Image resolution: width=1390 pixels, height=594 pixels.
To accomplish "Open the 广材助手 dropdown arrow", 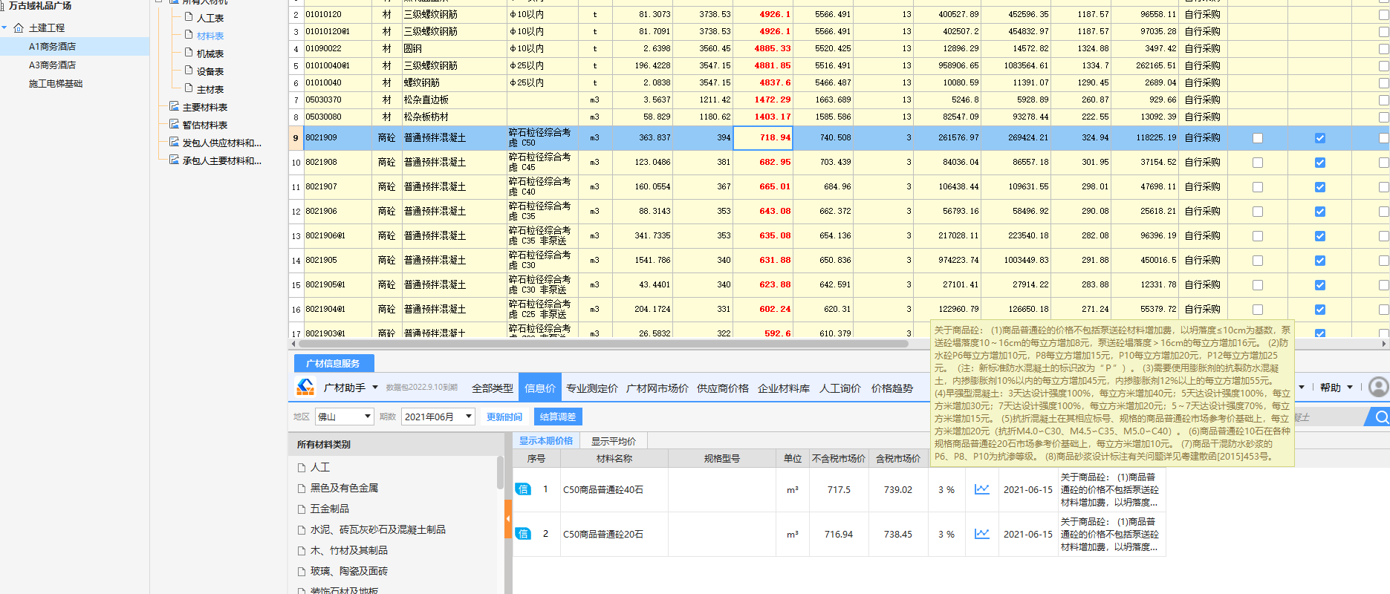I will pyautogui.click(x=375, y=388).
